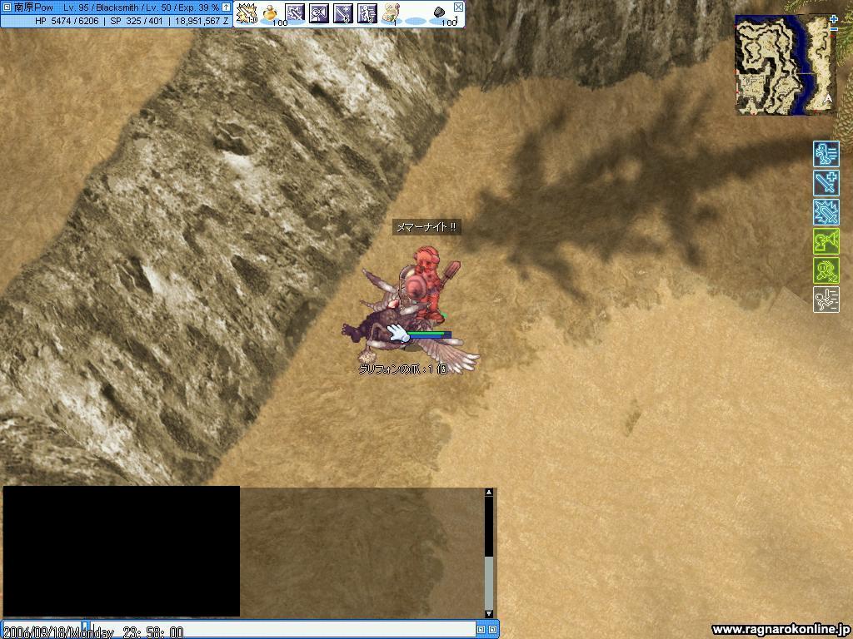The image size is (853, 639).
Task: Click the chat message input field
Action: point(283,630)
